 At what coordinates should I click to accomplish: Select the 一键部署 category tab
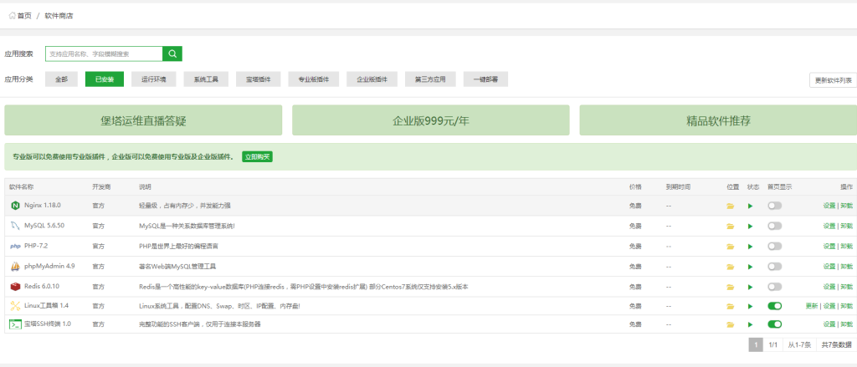[486, 79]
